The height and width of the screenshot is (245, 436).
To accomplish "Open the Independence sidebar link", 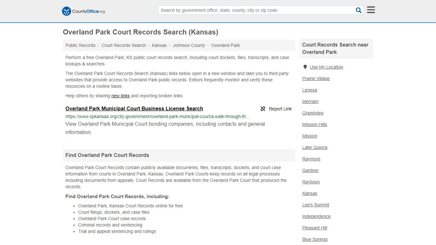I will point(316,216).
